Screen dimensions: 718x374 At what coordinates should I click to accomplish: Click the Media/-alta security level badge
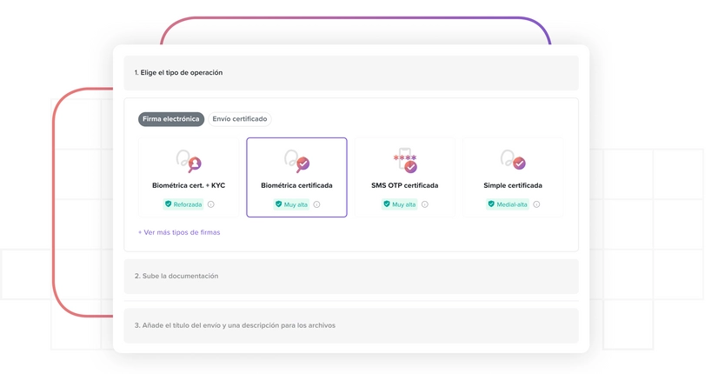tap(507, 204)
